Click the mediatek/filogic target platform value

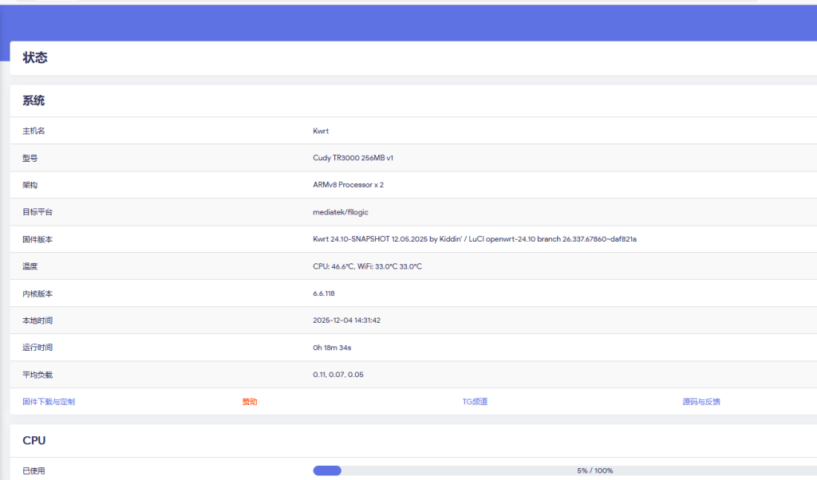click(341, 212)
